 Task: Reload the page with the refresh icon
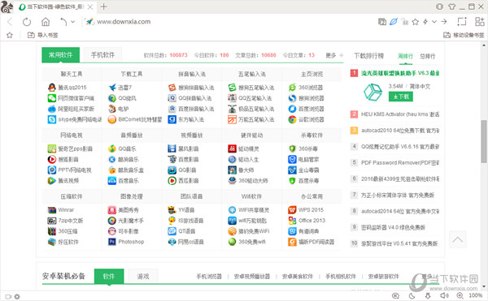[27, 22]
